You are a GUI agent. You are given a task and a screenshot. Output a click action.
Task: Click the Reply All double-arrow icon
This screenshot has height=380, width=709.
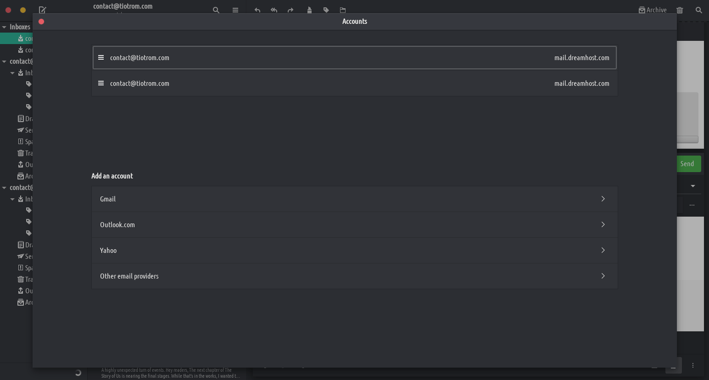(x=274, y=10)
